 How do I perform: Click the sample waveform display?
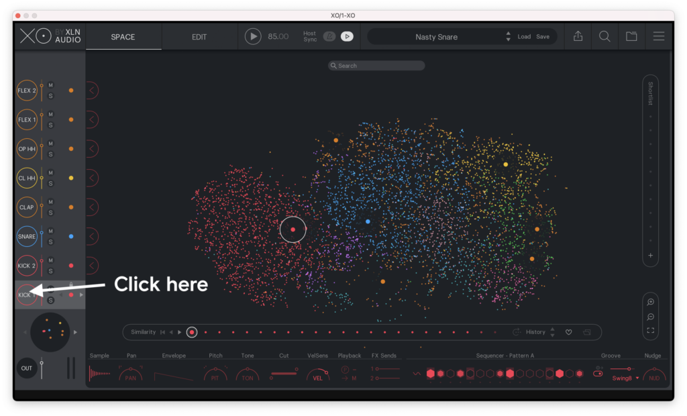pos(99,374)
